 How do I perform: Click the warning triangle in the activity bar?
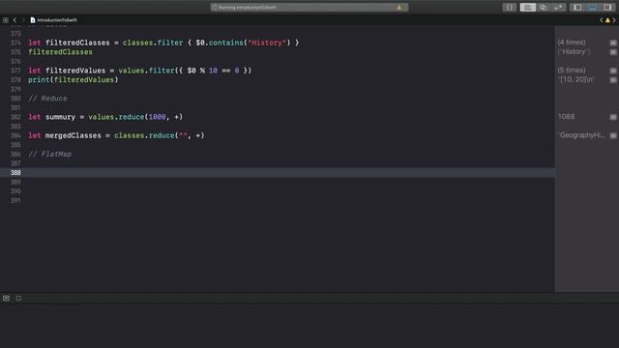pos(399,7)
